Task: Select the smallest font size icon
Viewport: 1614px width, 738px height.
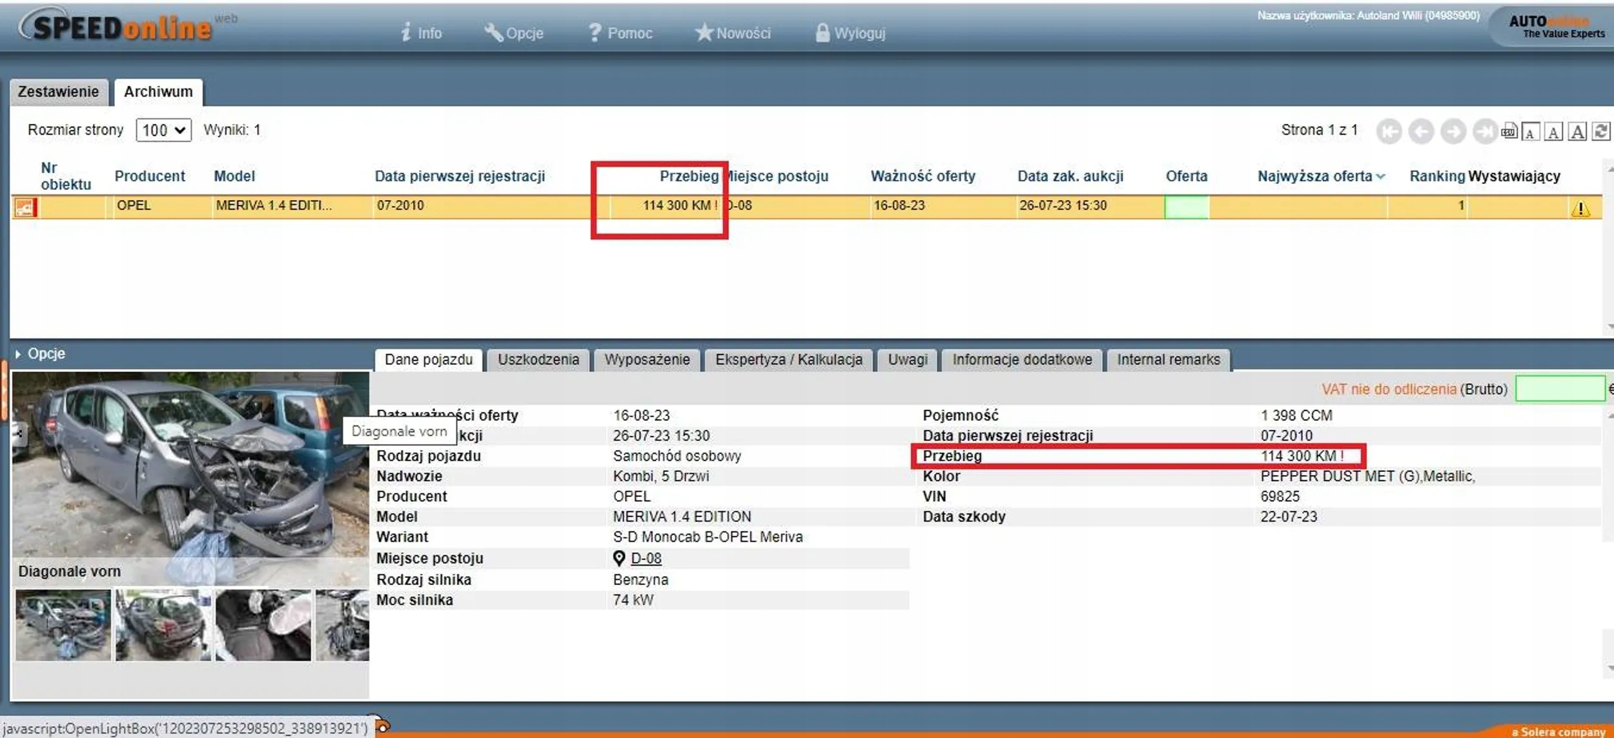Action: [x=1530, y=132]
